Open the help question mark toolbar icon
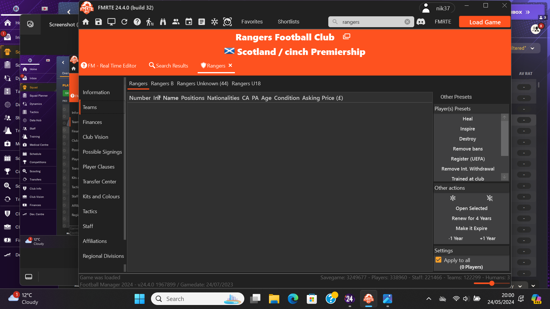550x309 pixels. [137, 22]
